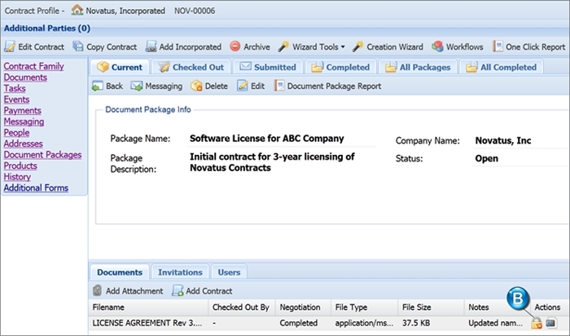This screenshot has width=570, height=336.
Task: Open the Invitations tab
Action: click(x=180, y=272)
